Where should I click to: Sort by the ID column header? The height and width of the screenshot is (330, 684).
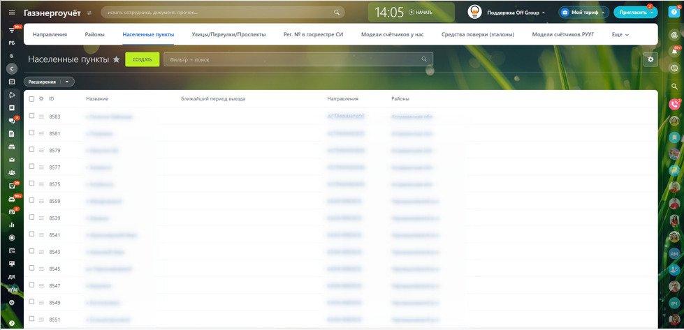[52, 99]
